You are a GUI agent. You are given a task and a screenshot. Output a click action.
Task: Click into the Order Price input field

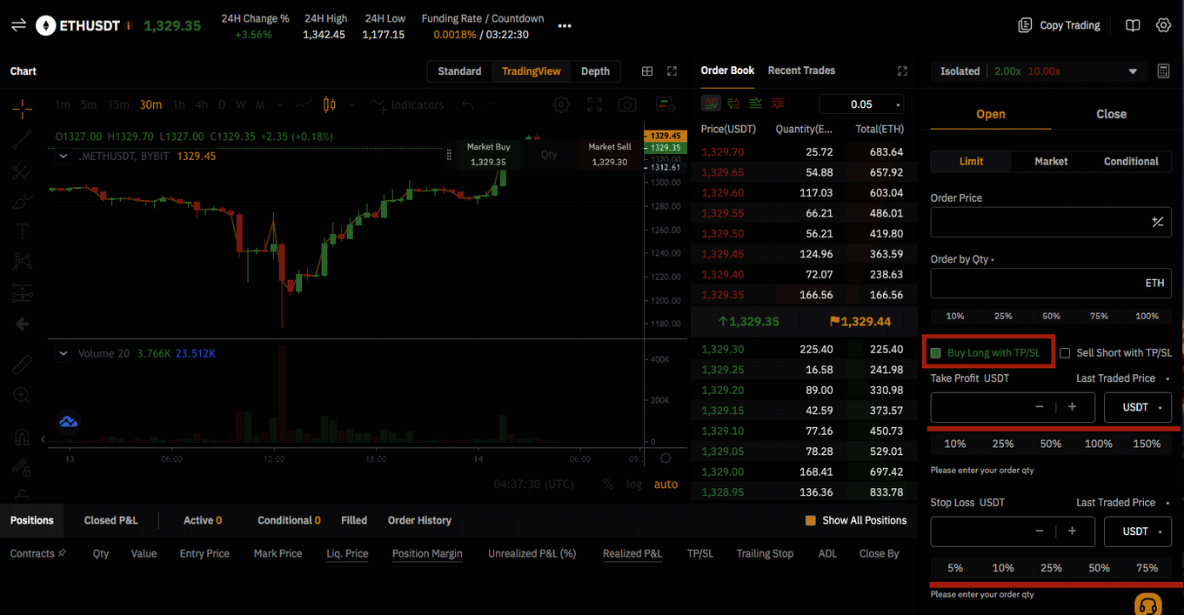pyautogui.click(x=1040, y=223)
